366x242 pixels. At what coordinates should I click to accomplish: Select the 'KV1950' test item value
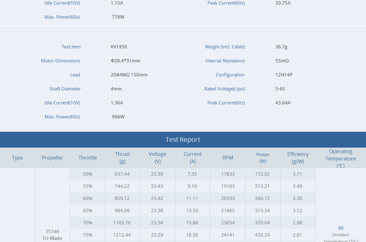[119, 47]
